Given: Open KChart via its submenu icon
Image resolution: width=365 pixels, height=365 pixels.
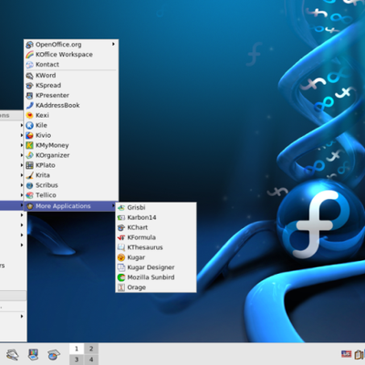Looking at the screenshot, I should 121,228.
